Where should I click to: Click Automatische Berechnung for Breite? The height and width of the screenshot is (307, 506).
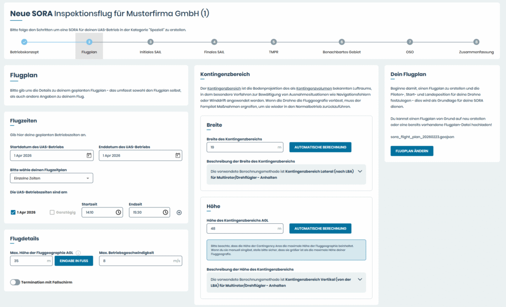coord(320,147)
